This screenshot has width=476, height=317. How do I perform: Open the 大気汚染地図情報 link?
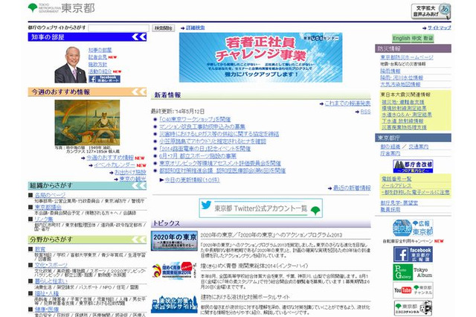400,84
